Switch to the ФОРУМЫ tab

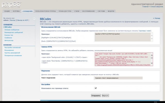(16, 11)
